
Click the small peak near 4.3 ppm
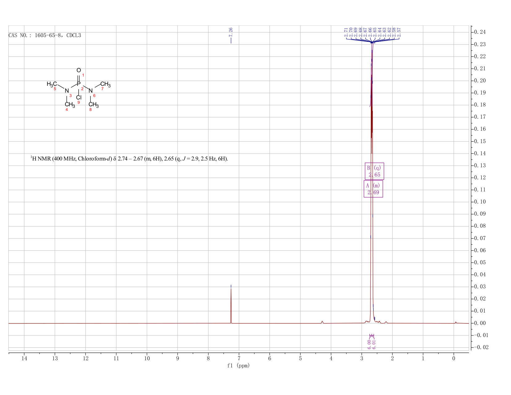(x=322, y=322)
